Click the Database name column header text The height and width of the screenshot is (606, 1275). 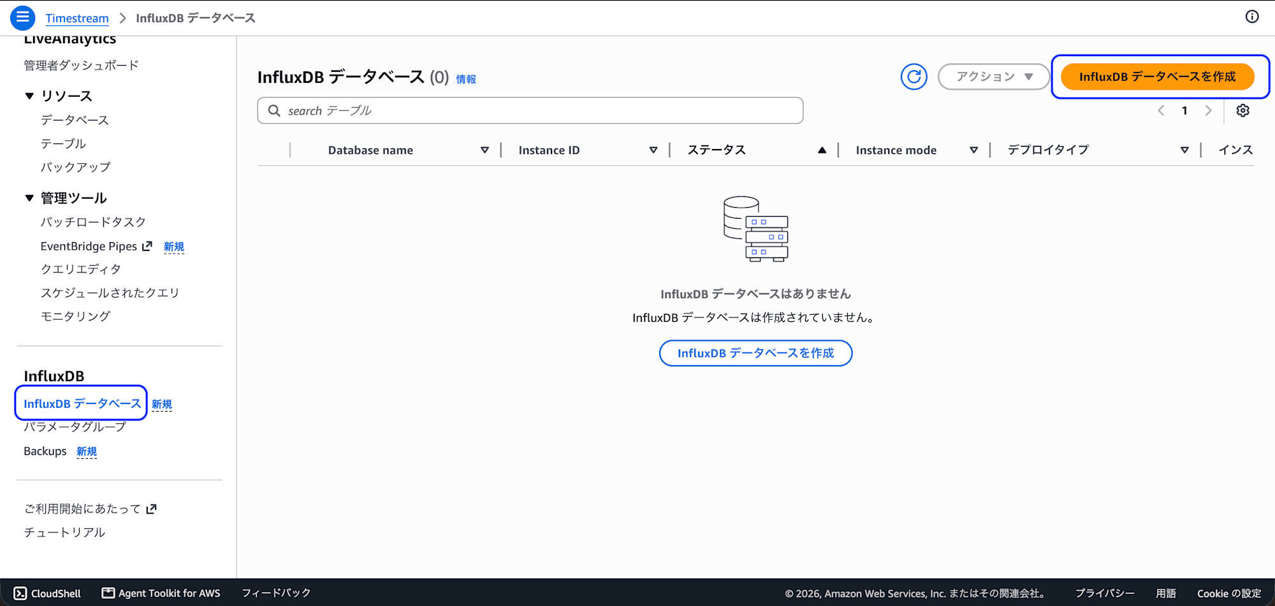pyautogui.click(x=370, y=150)
